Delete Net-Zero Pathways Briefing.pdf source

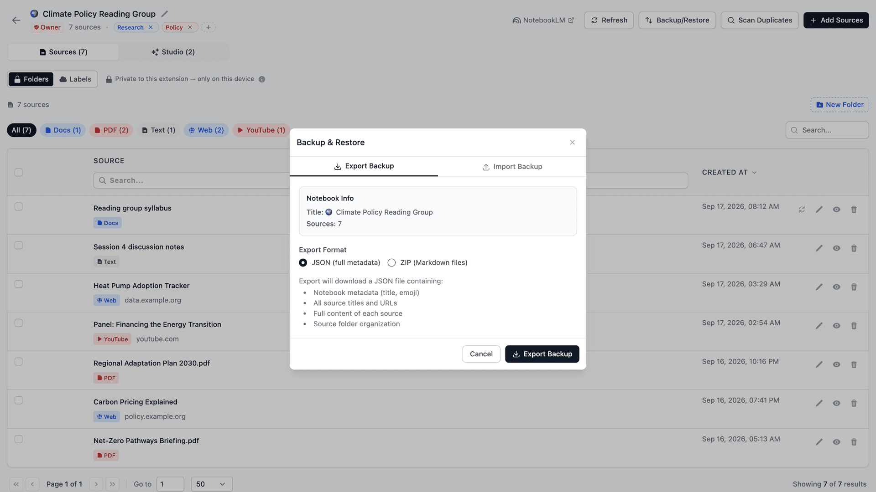[854, 442]
